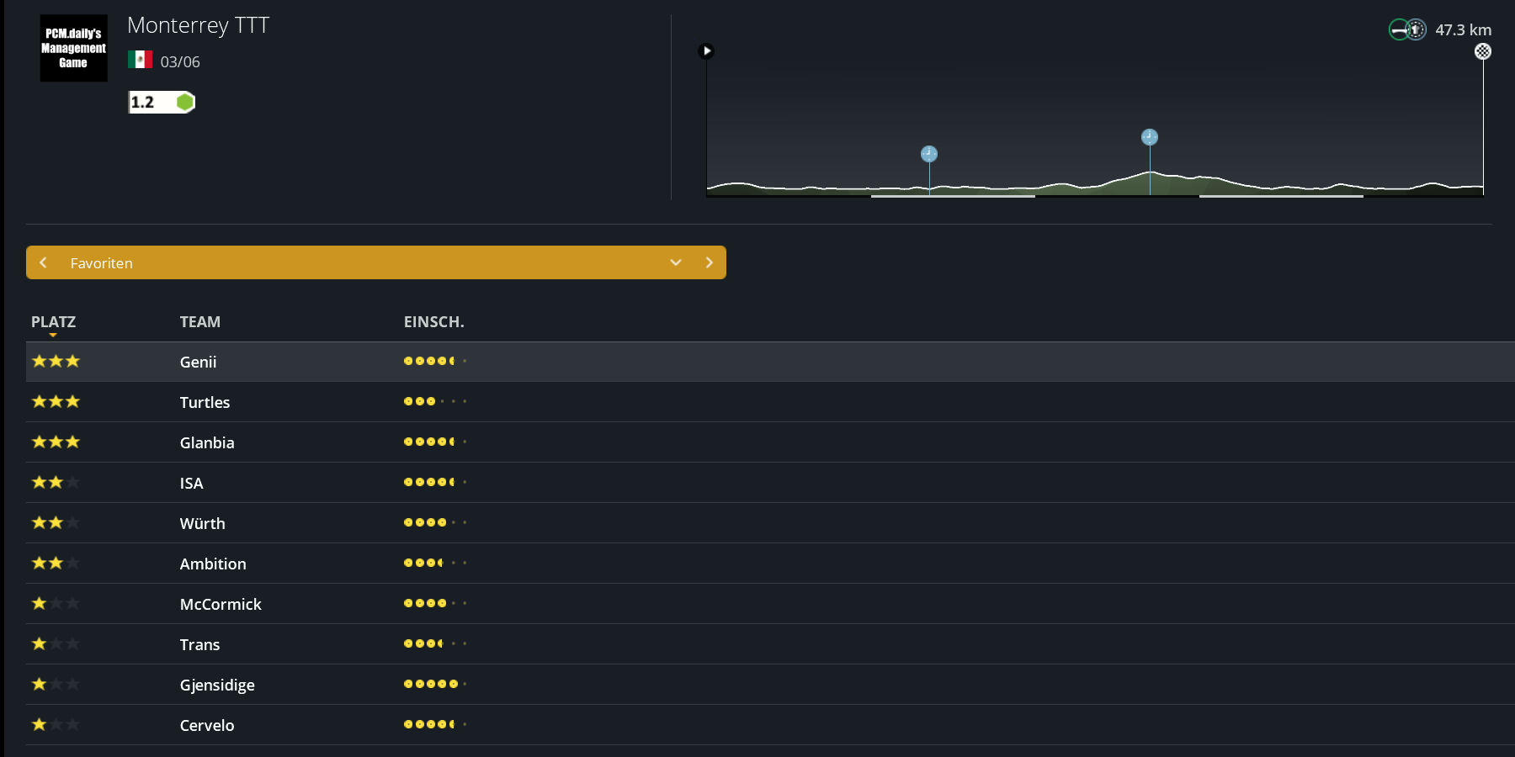Click the checkered finish flag icon

click(x=1482, y=52)
